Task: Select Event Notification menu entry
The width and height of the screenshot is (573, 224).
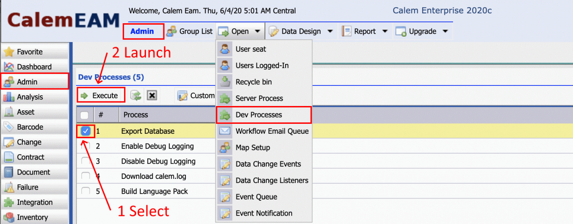Action: click(264, 213)
